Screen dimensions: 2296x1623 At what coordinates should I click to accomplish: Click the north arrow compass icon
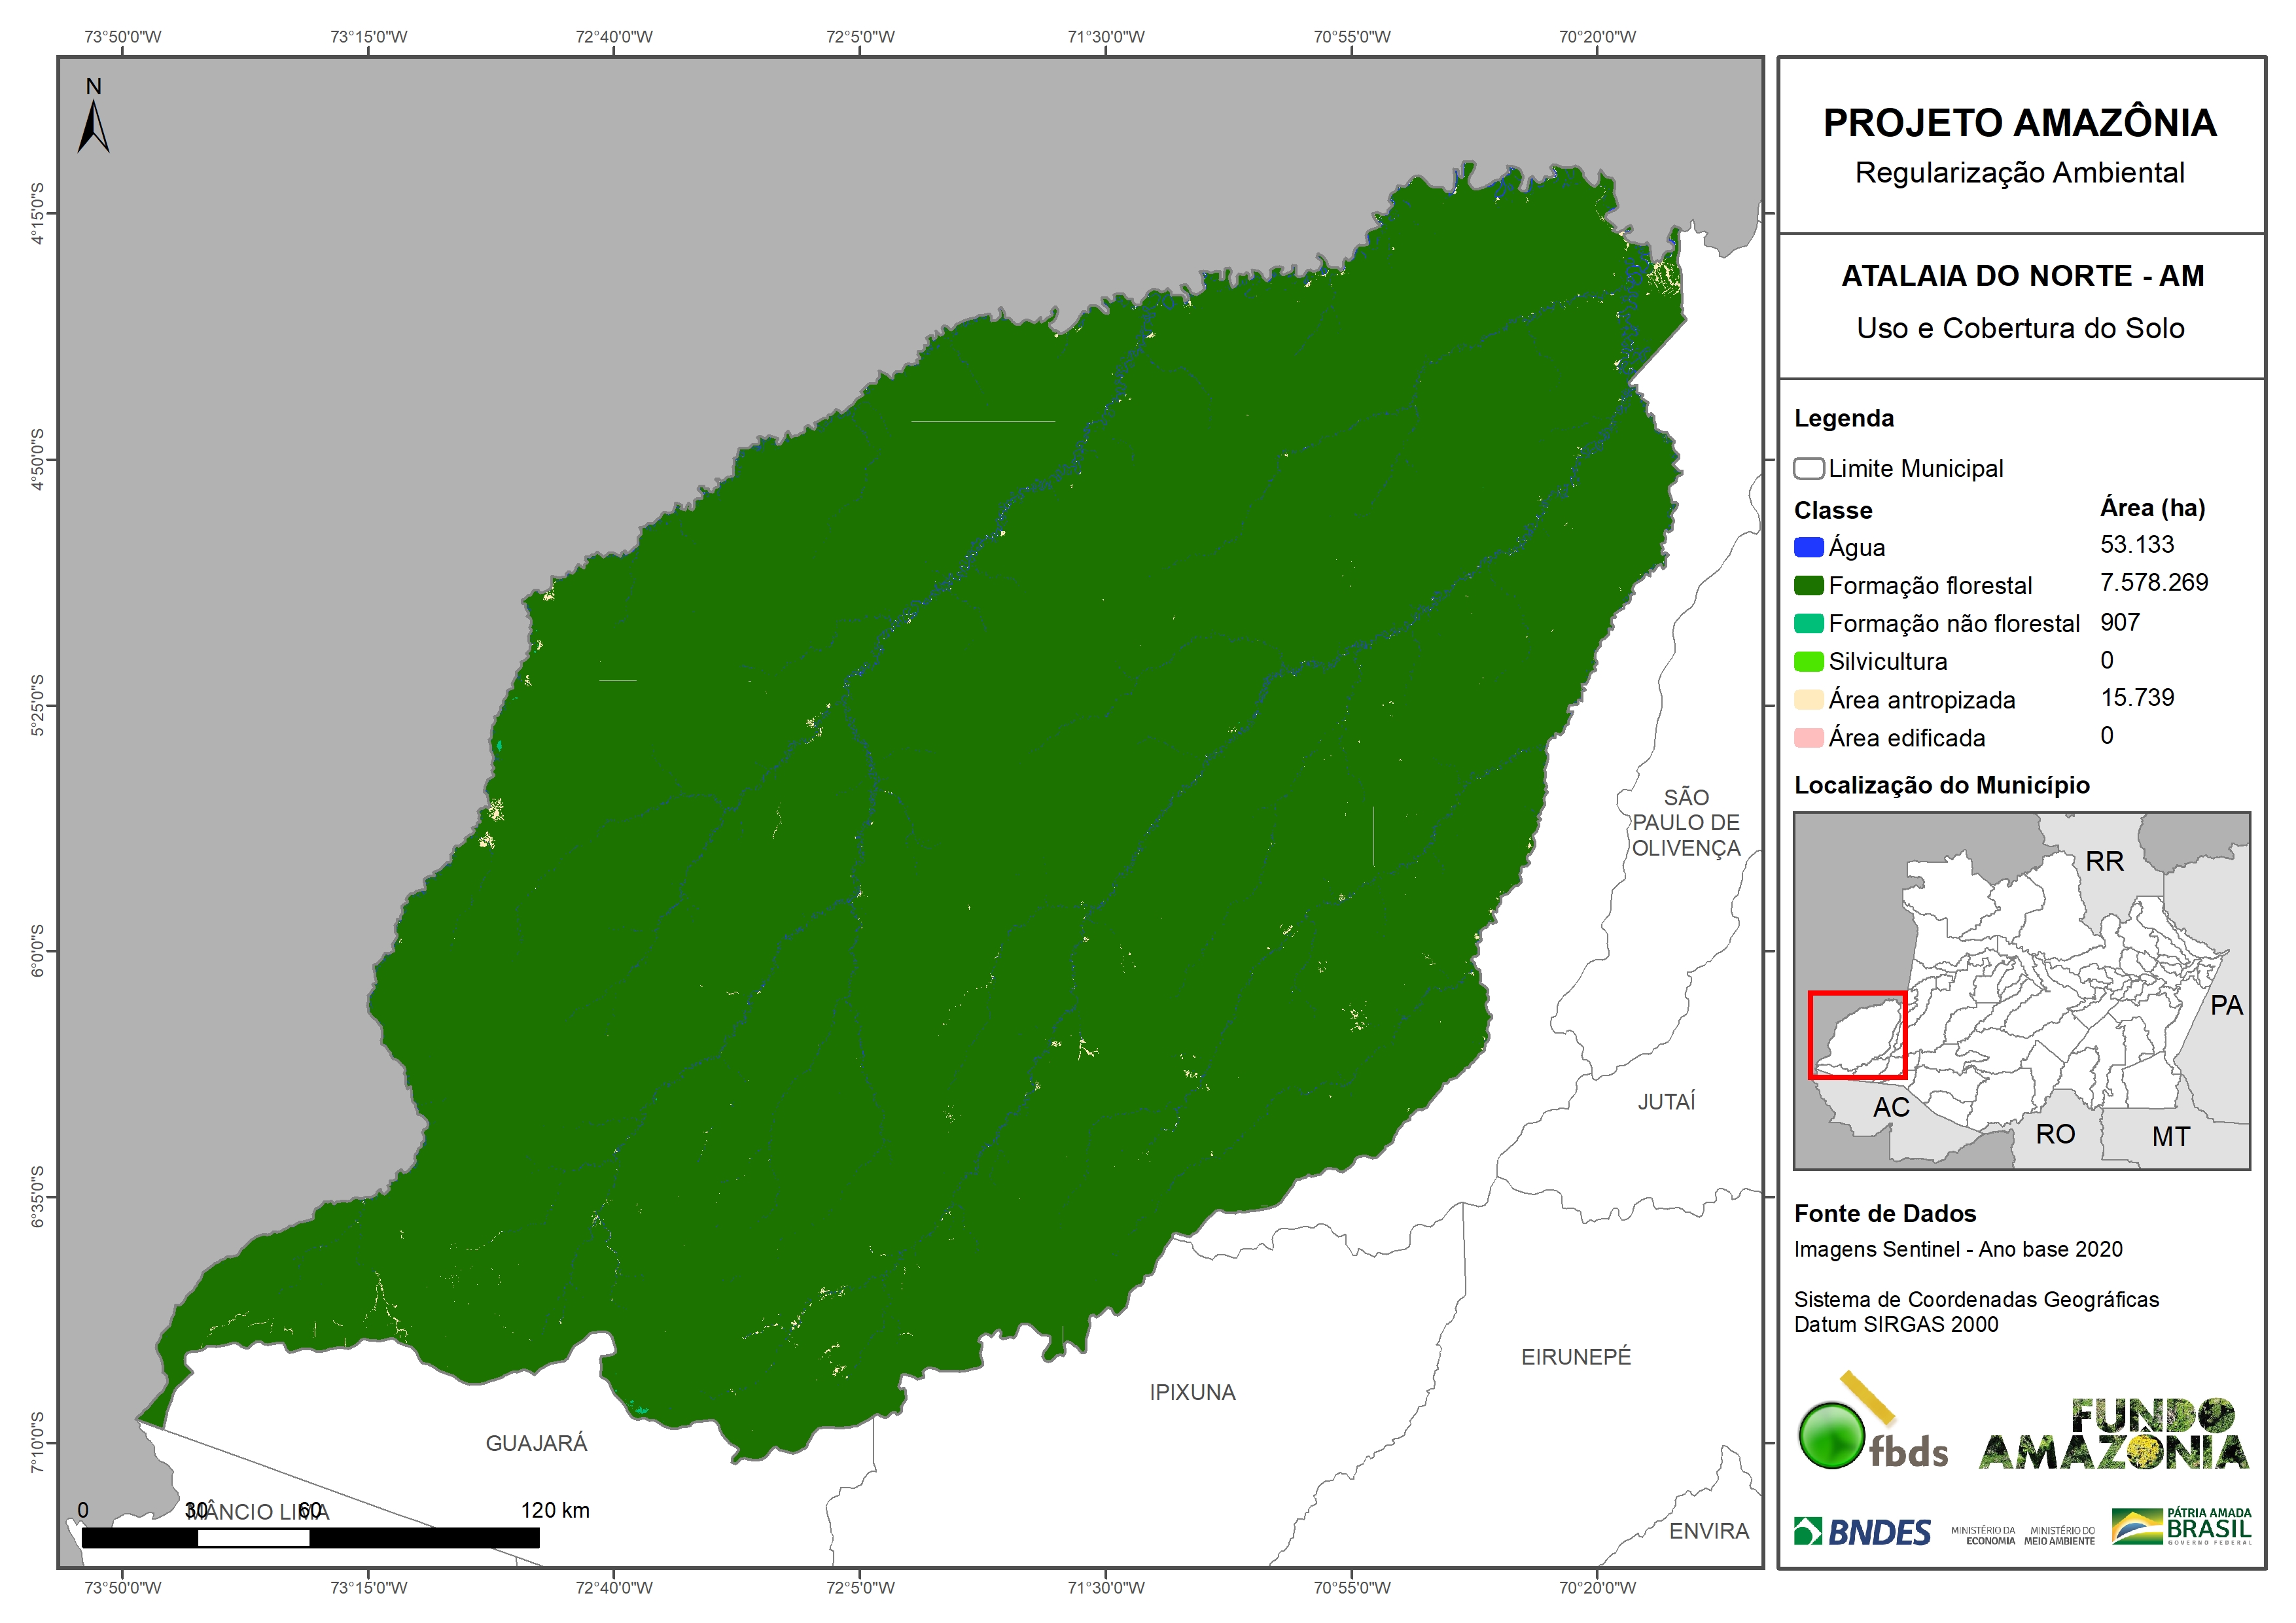[x=93, y=120]
